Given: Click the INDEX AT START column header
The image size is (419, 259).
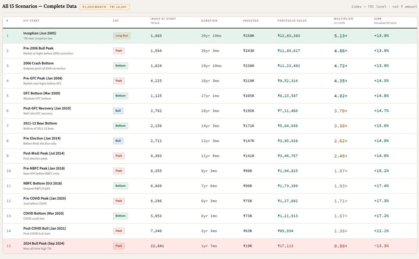Looking at the screenshot, I should coord(163,19).
